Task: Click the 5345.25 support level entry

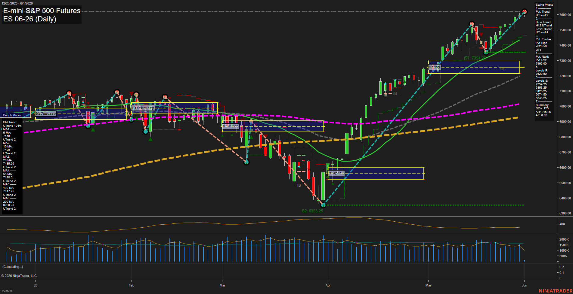Action: [x=541, y=98]
